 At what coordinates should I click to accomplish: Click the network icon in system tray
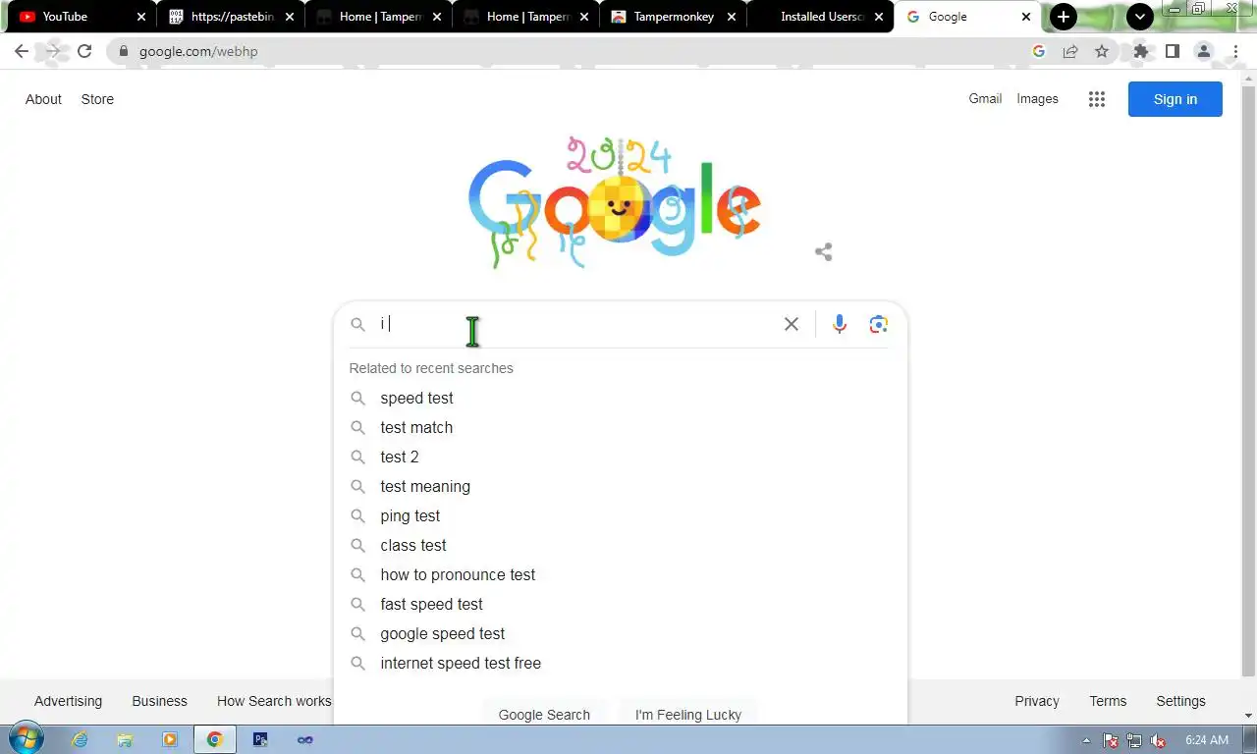[1134, 740]
